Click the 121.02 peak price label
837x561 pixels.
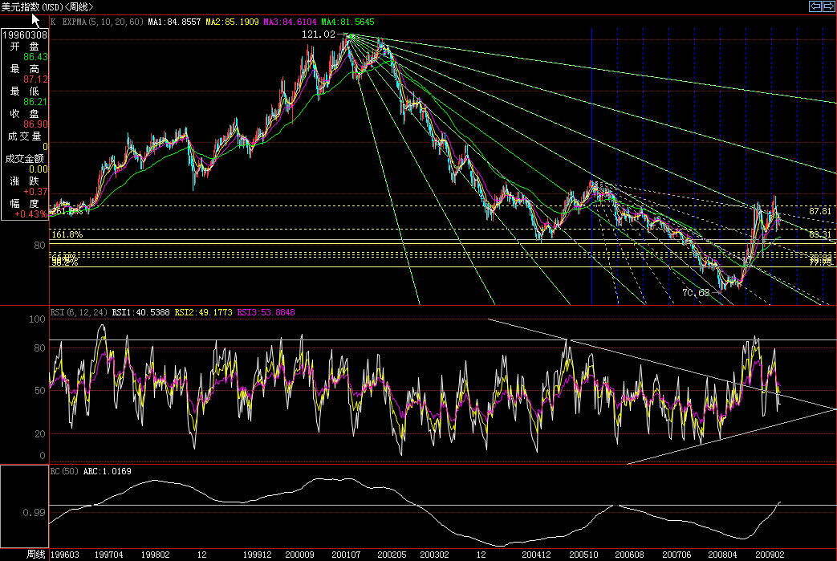tap(319, 35)
